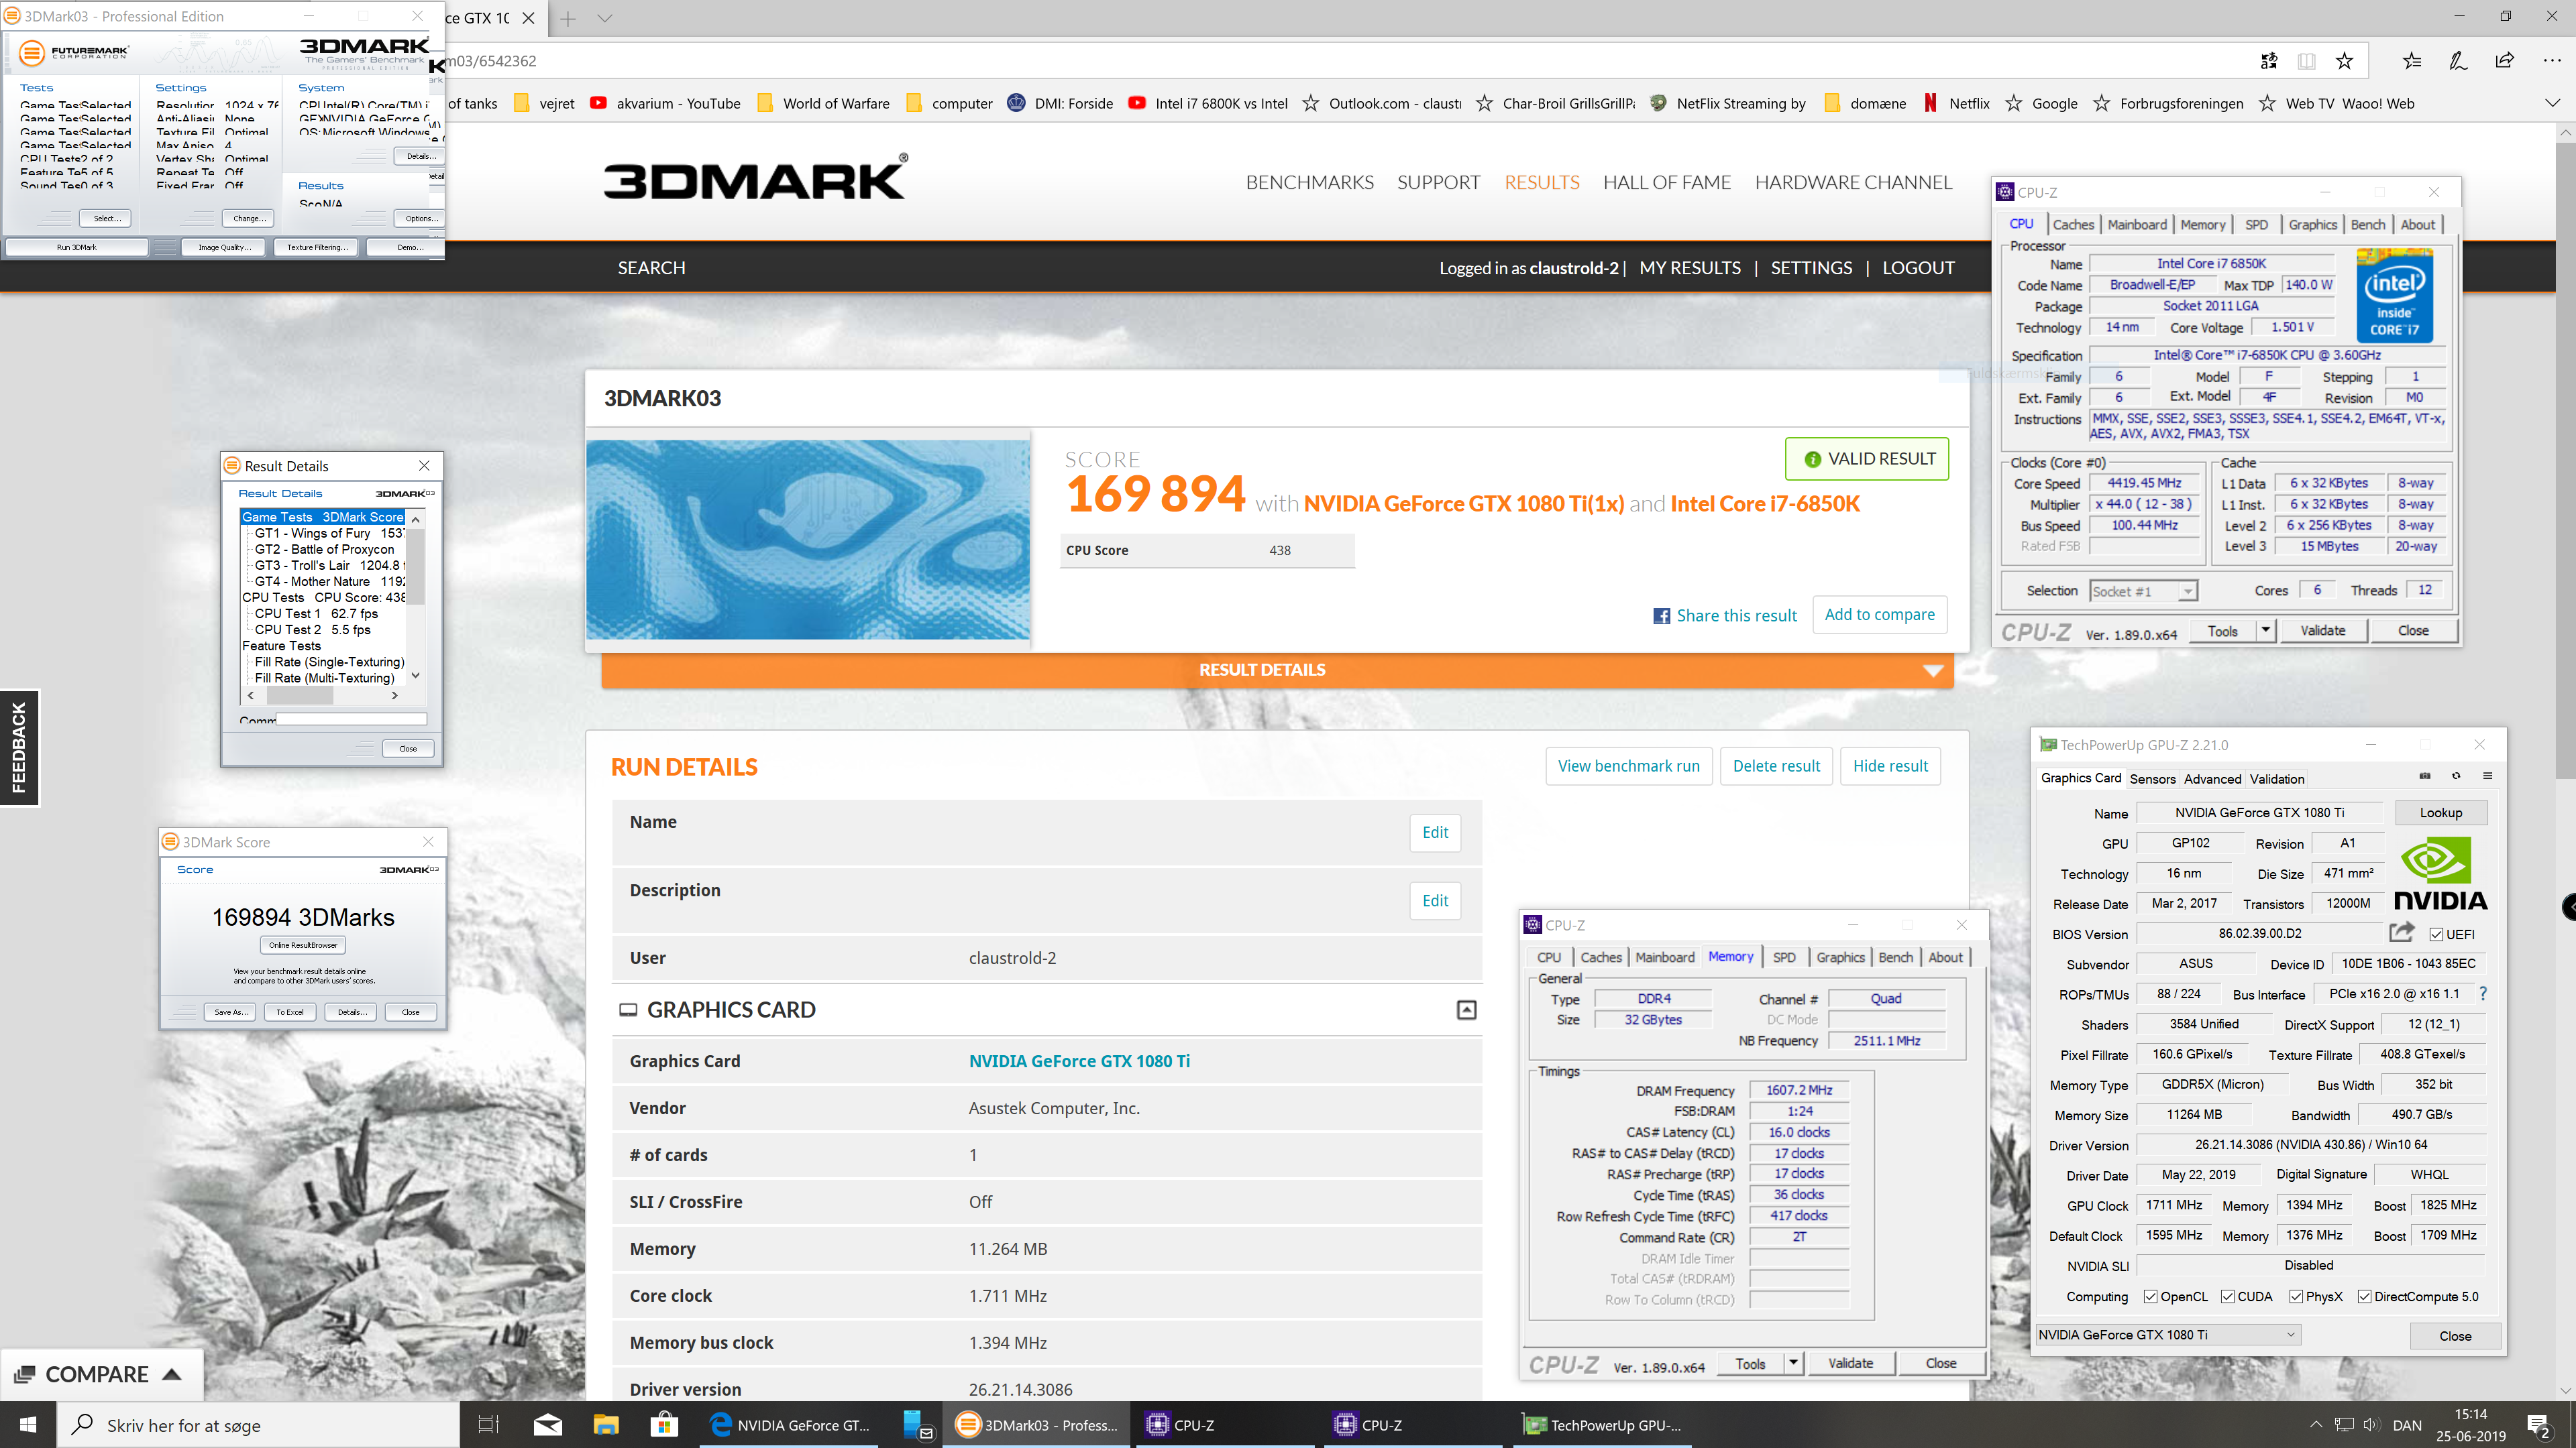Open a new browser tab with plus icon

tap(568, 18)
